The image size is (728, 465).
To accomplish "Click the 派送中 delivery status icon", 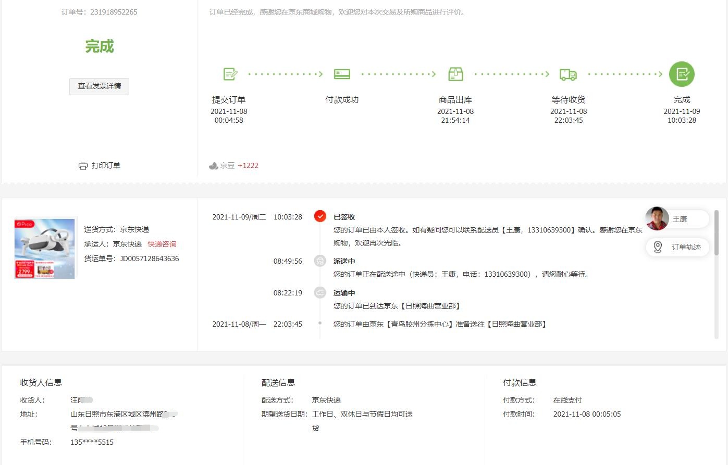I will pos(320,261).
